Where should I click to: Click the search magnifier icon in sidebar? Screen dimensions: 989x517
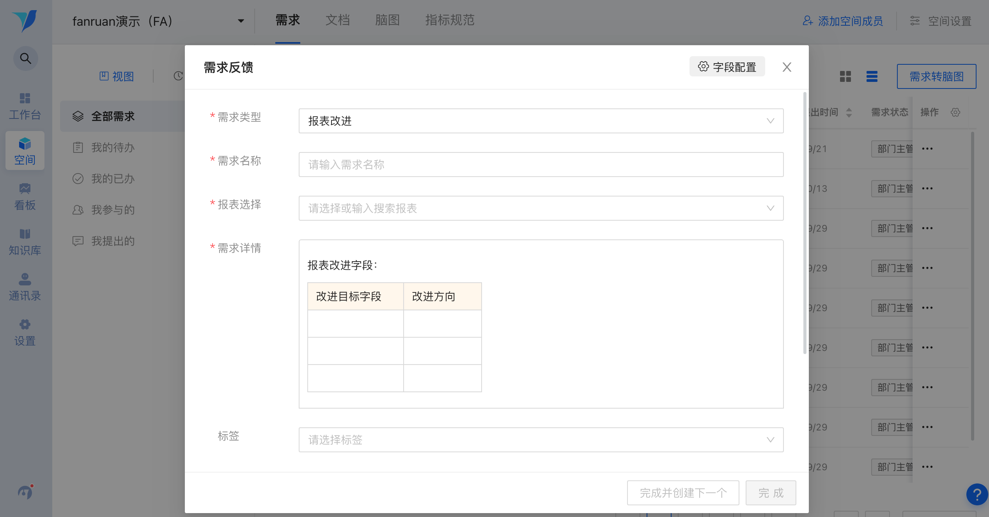(25, 58)
